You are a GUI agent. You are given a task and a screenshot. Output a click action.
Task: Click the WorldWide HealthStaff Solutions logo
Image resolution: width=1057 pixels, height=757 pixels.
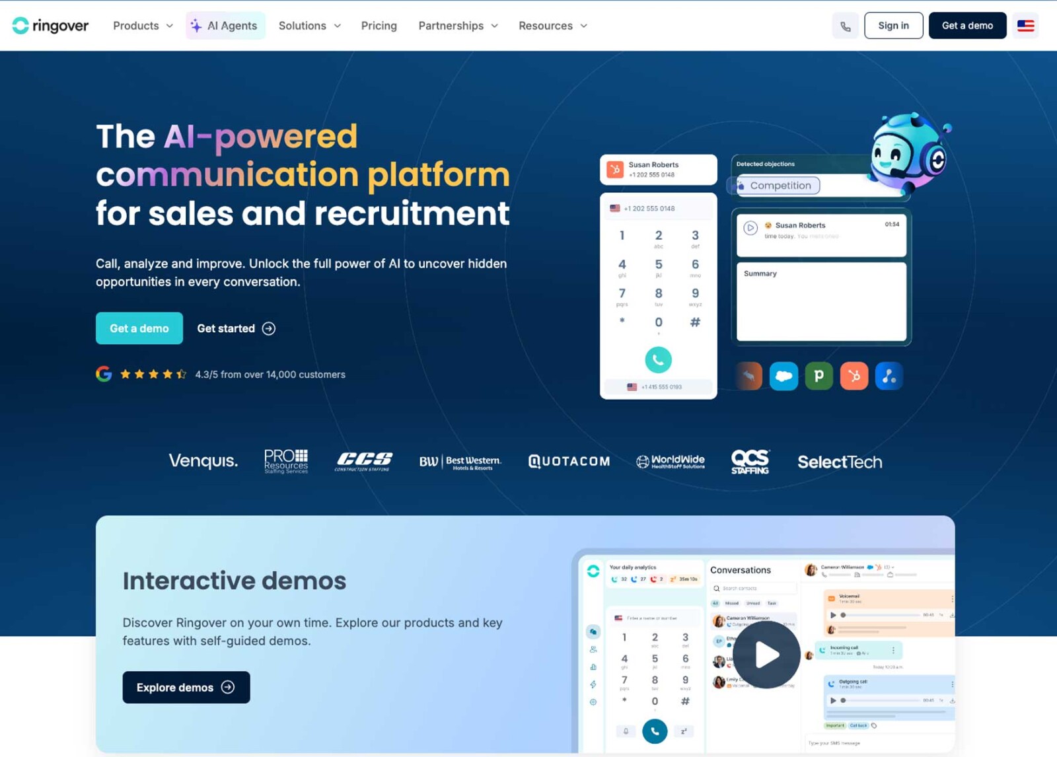(x=670, y=462)
